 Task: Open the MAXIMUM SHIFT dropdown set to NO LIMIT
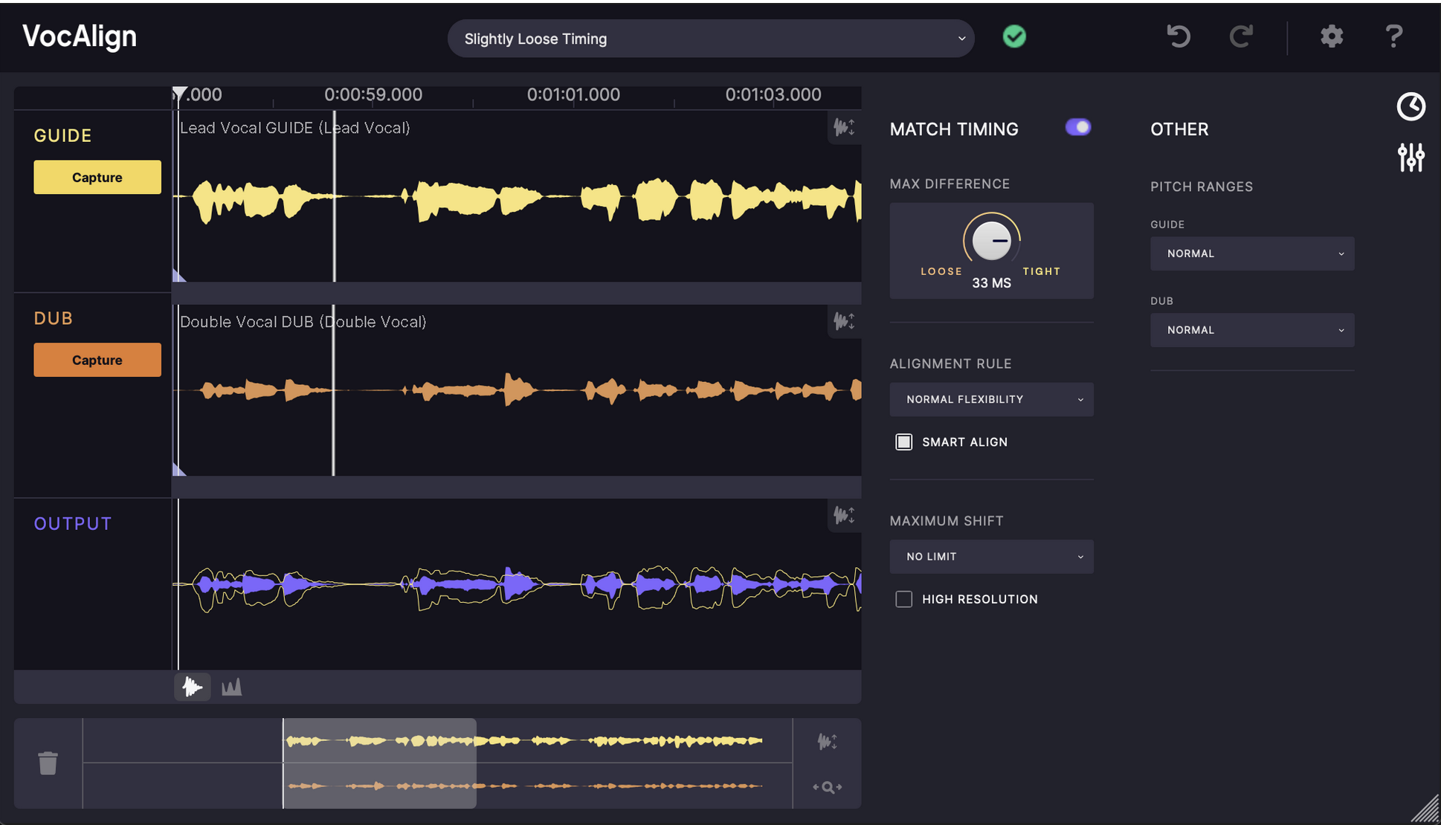991,556
